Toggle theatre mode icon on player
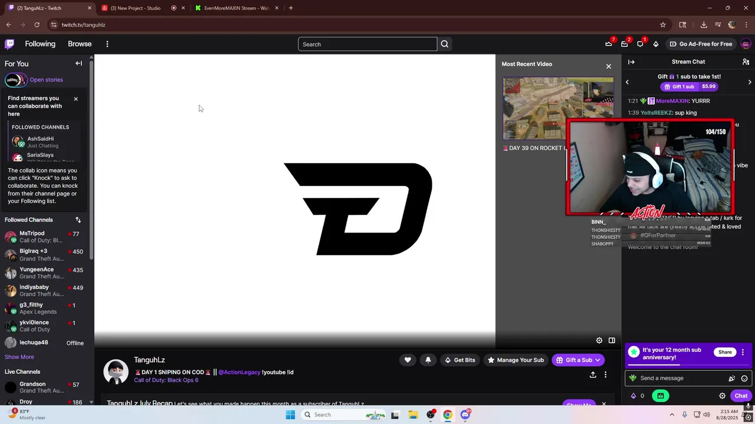This screenshot has height=424, width=755. click(x=612, y=340)
